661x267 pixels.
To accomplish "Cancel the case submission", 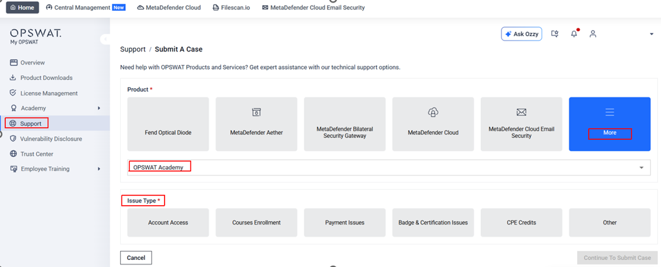I will point(136,258).
